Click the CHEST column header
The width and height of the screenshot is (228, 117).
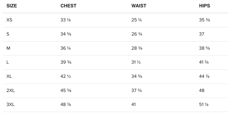coord(68,6)
